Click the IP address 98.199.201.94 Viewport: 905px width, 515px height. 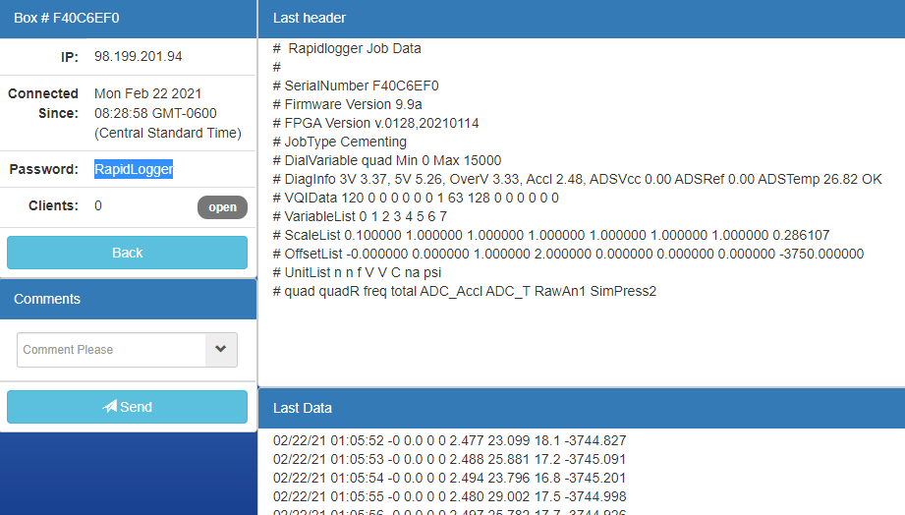[138, 57]
